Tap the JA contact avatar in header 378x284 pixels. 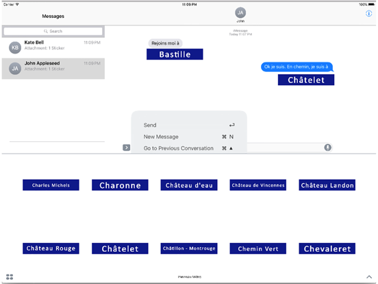(x=240, y=12)
